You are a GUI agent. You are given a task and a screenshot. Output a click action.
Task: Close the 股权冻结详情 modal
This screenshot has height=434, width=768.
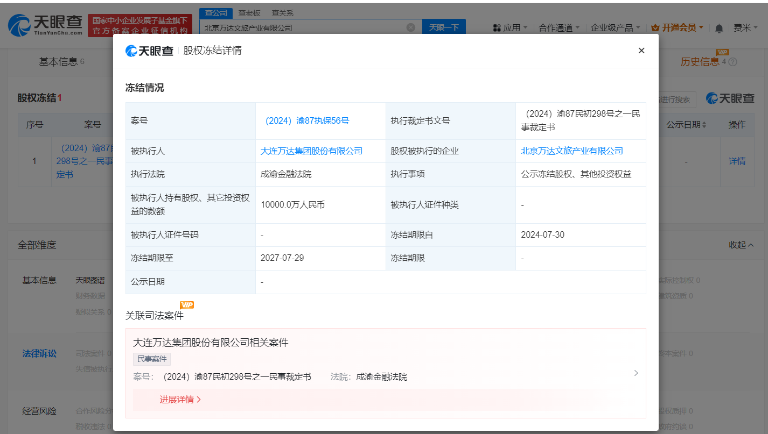[x=641, y=50]
